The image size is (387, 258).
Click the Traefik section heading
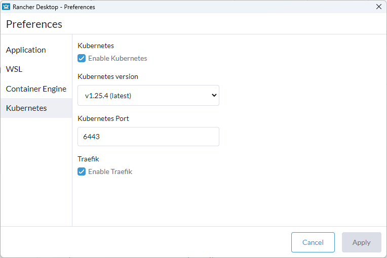click(88, 159)
